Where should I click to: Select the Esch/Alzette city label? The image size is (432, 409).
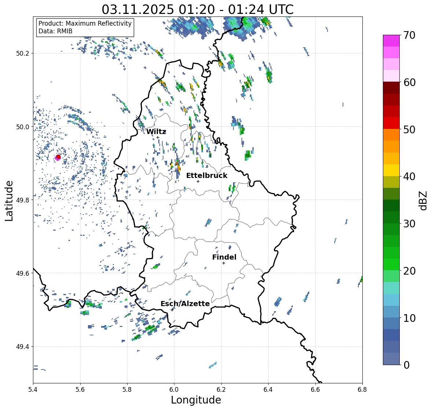pyautogui.click(x=185, y=304)
